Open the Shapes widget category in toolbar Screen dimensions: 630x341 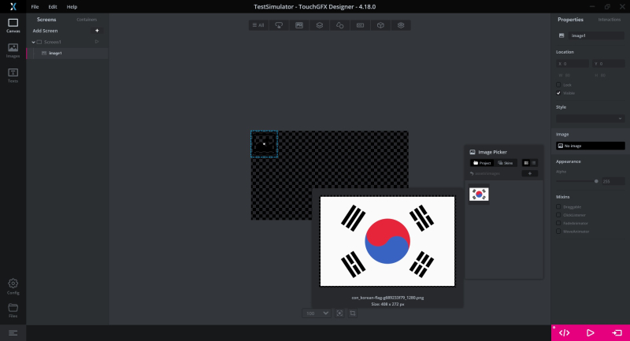pos(340,25)
